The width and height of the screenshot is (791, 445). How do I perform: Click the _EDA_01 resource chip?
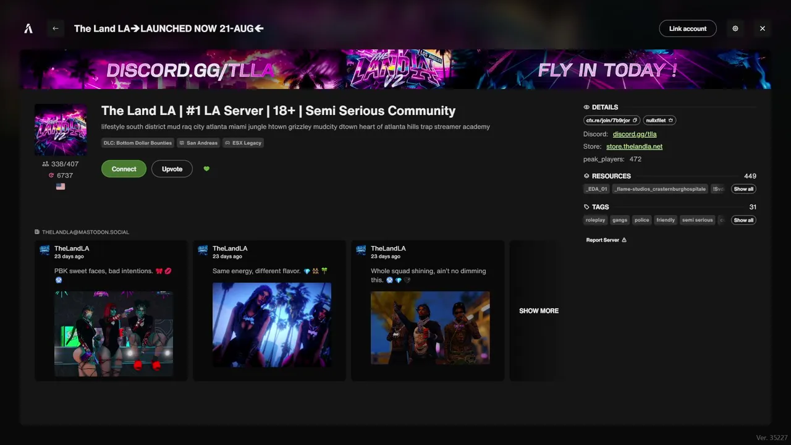(x=597, y=189)
